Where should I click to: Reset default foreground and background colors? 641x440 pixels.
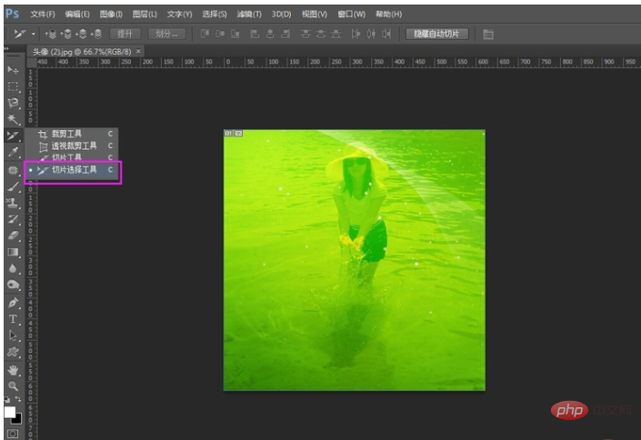pos(6,399)
